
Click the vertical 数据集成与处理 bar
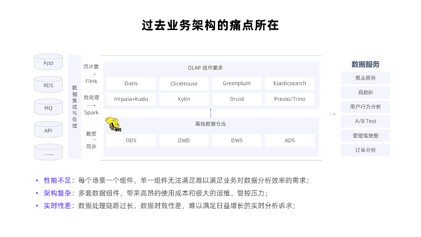tap(75, 107)
